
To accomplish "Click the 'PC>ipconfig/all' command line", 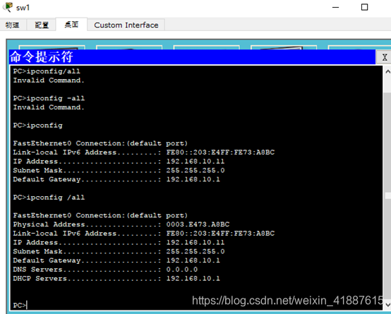I will tap(47, 71).
